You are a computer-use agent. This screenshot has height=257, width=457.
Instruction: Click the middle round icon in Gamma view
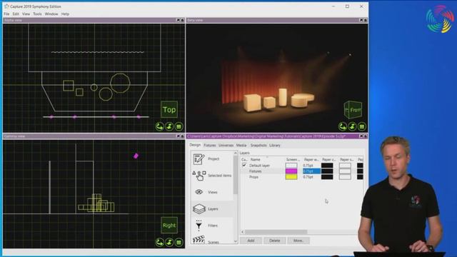pyautogui.click(x=169, y=242)
